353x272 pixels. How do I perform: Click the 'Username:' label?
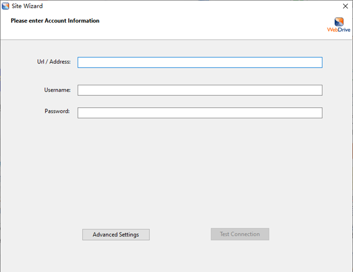58,90
